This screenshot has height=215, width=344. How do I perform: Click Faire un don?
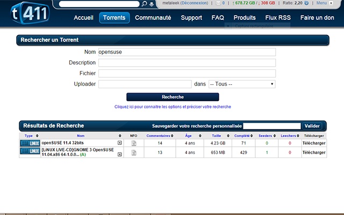(x=317, y=18)
